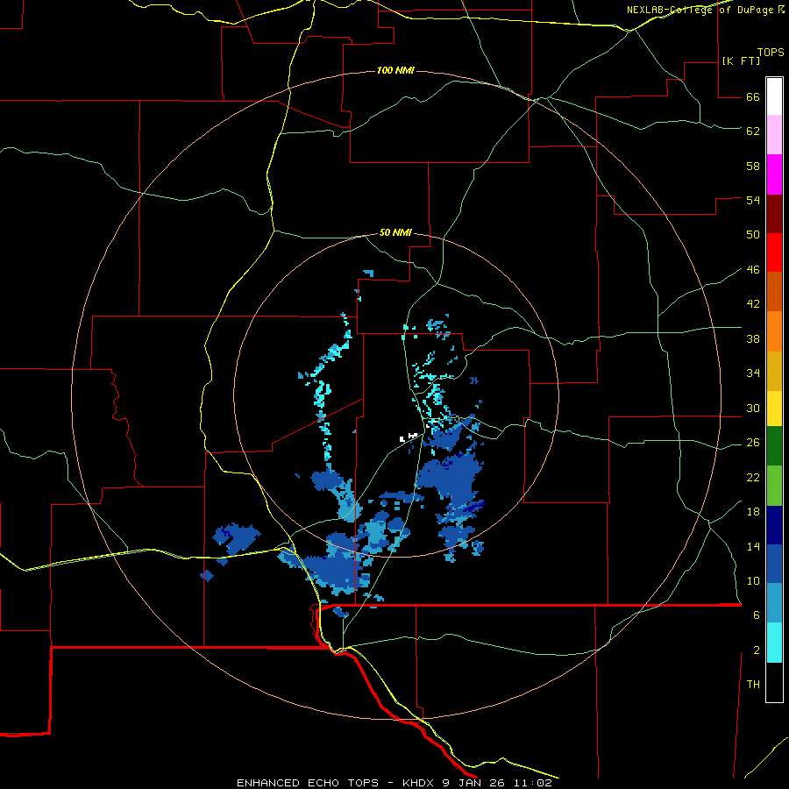The height and width of the screenshot is (789, 789).
Task: Choose the cyan legend swatch
Action: tap(774, 643)
